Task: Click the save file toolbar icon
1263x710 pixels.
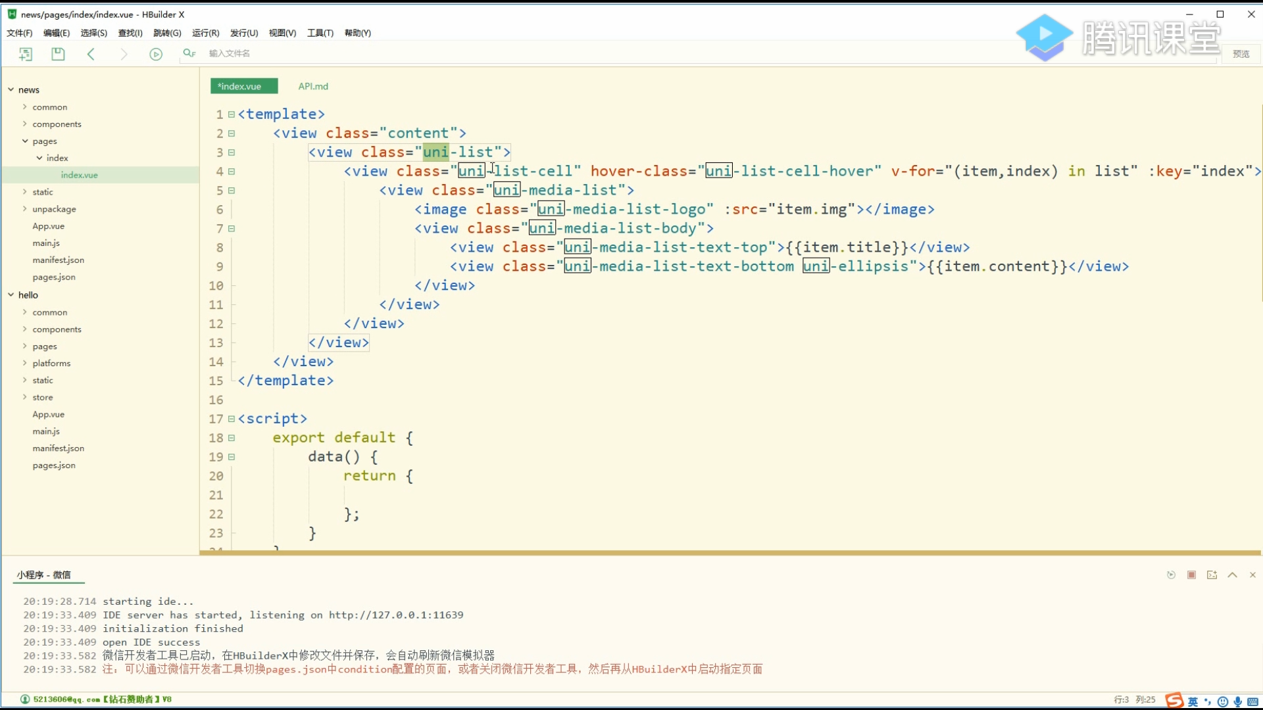Action: [x=58, y=54]
